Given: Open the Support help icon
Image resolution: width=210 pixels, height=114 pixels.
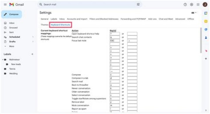Looking at the screenshot, I should point(185,5).
